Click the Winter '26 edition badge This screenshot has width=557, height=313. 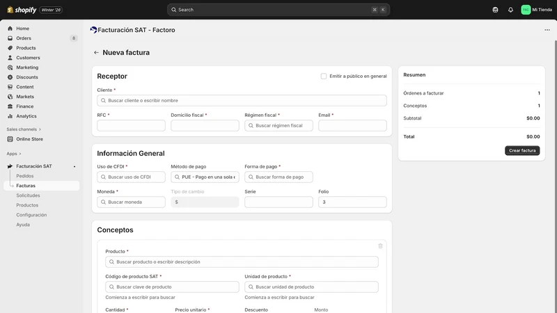[x=51, y=10]
